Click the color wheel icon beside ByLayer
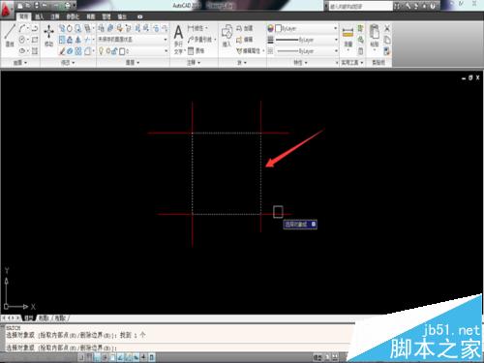This screenshot has width=484, height=363. click(270, 28)
